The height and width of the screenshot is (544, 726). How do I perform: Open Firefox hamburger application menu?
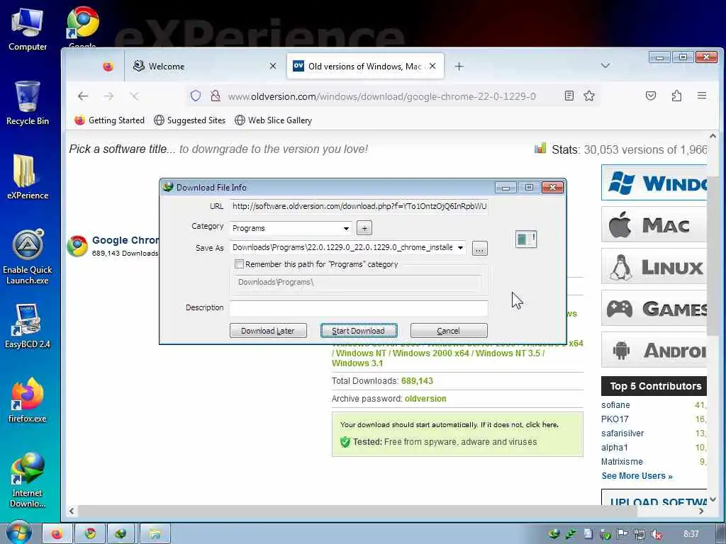point(702,96)
